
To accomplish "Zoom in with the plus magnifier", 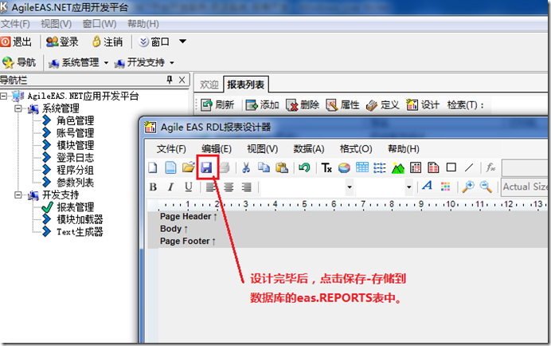I will tap(468, 187).
